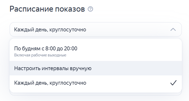Click the По будням option title text
Image resolution: width=189 pixels, height=101 pixels.
coord(46,49)
